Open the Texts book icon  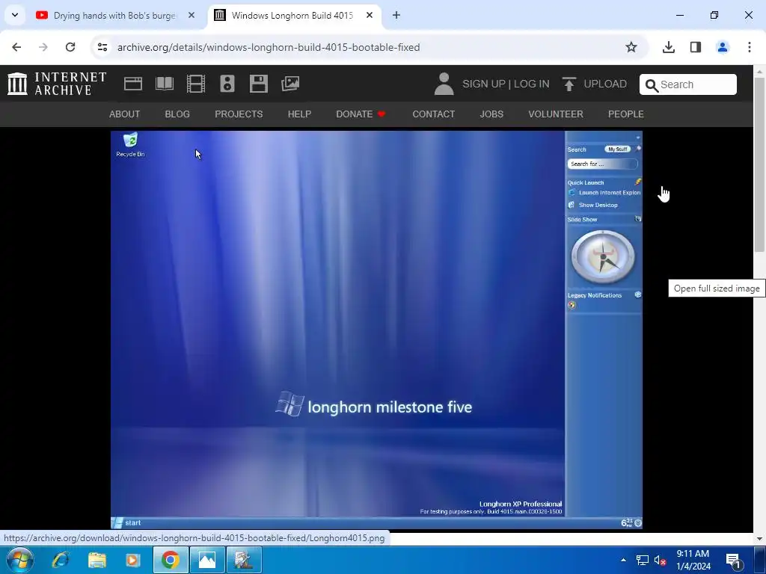click(164, 84)
